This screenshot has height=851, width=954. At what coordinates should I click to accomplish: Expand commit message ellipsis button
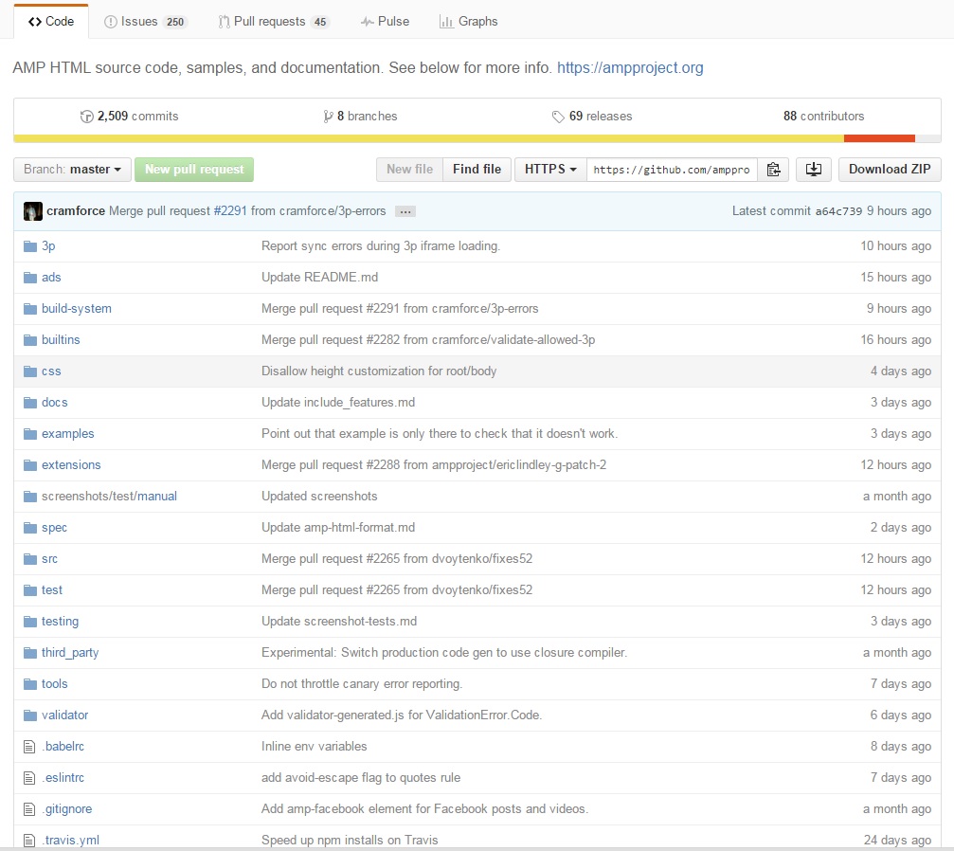tap(405, 211)
